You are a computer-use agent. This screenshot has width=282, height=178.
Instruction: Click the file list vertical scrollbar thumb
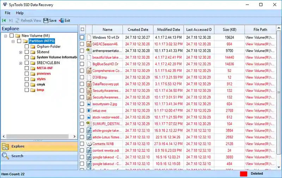click(279, 93)
